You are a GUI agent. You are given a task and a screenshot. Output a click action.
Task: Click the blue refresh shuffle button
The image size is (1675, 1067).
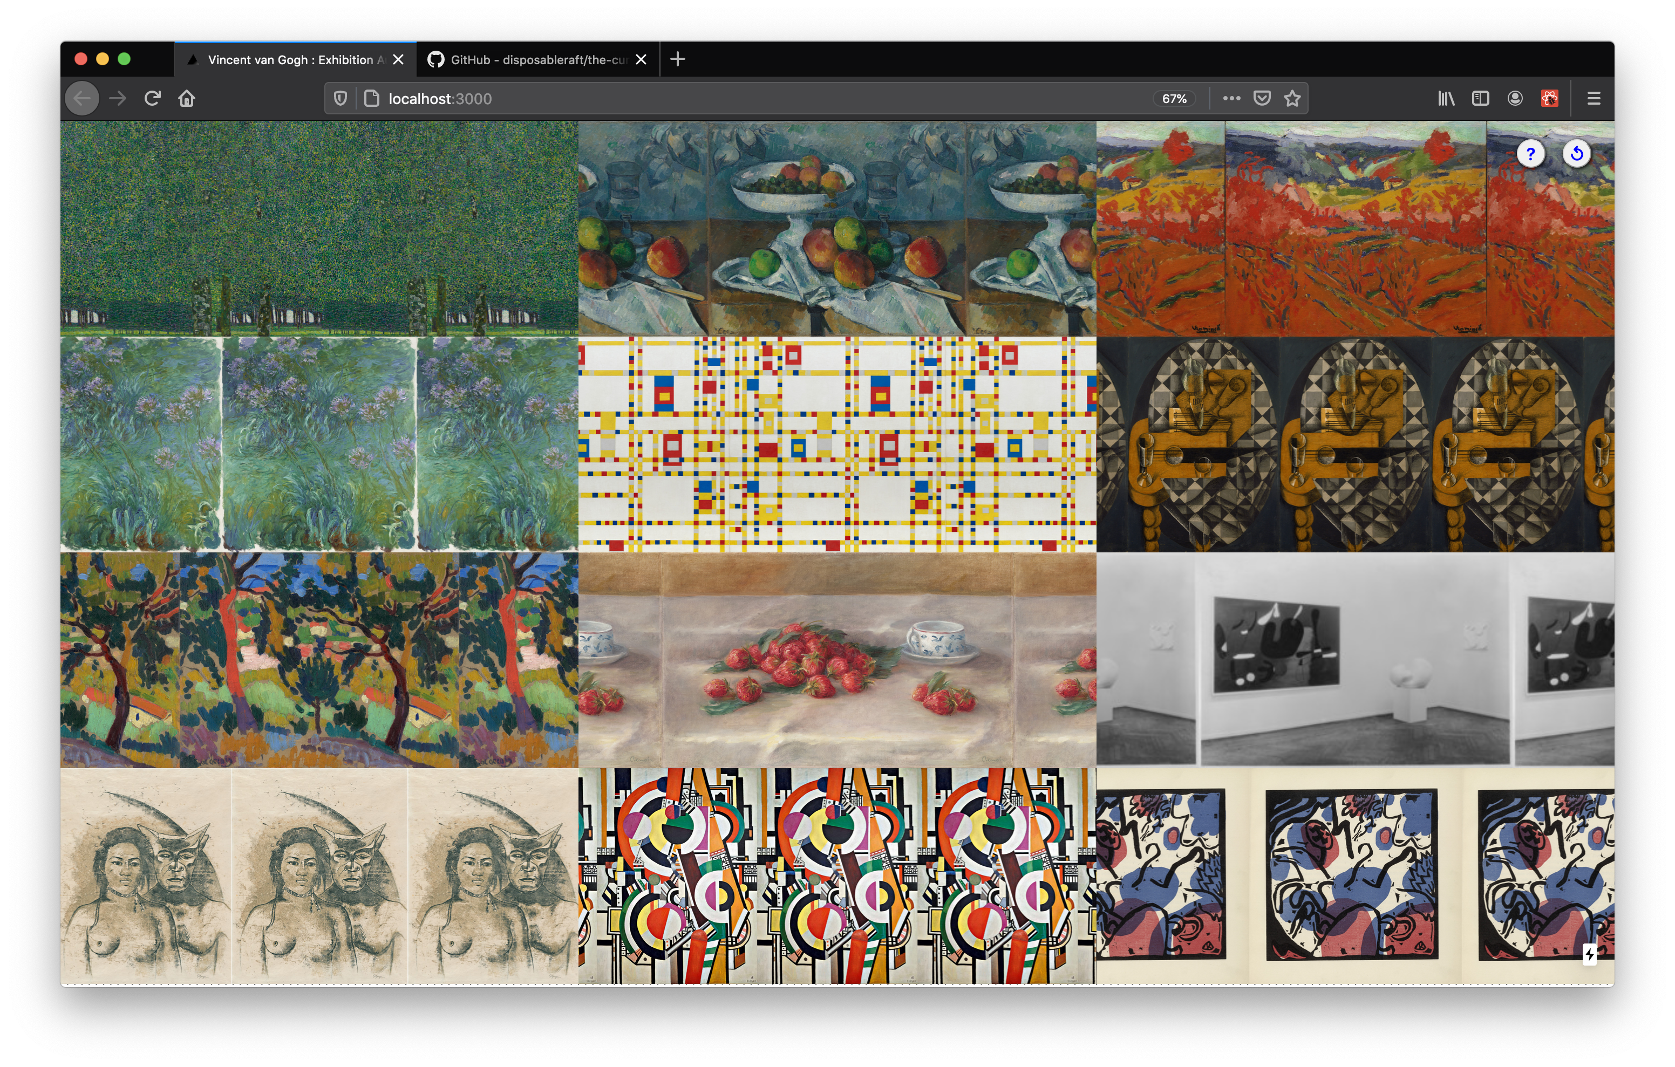pos(1576,154)
